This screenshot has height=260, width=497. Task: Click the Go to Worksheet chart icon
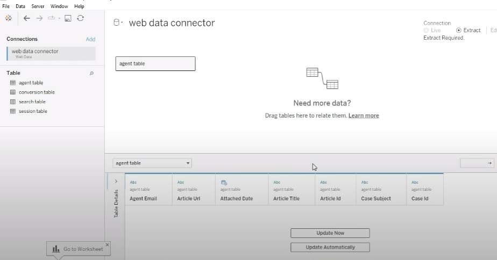tap(56, 249)
